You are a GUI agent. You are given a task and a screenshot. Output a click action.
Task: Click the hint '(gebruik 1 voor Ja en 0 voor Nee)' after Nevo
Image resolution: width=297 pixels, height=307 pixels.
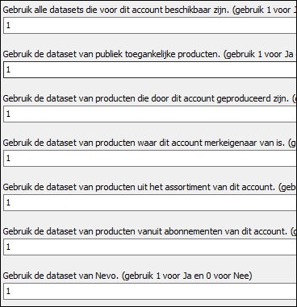pyautogui.click(x=187, y=276)
